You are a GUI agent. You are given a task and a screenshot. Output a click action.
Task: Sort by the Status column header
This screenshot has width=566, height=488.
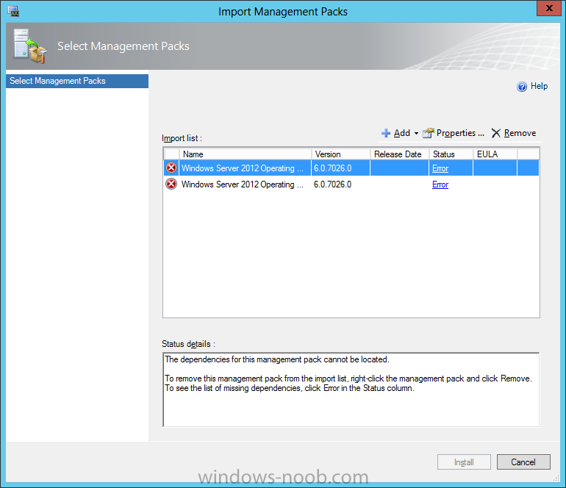click(451, 154)
